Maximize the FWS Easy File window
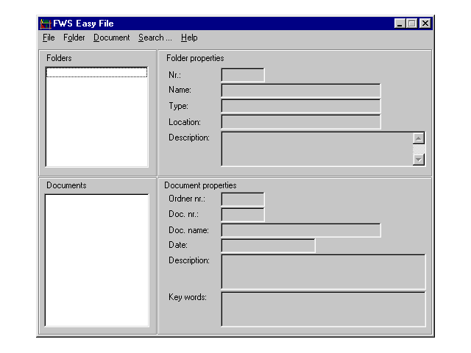Viewport: 471px width, 353px height. (412, 24)
